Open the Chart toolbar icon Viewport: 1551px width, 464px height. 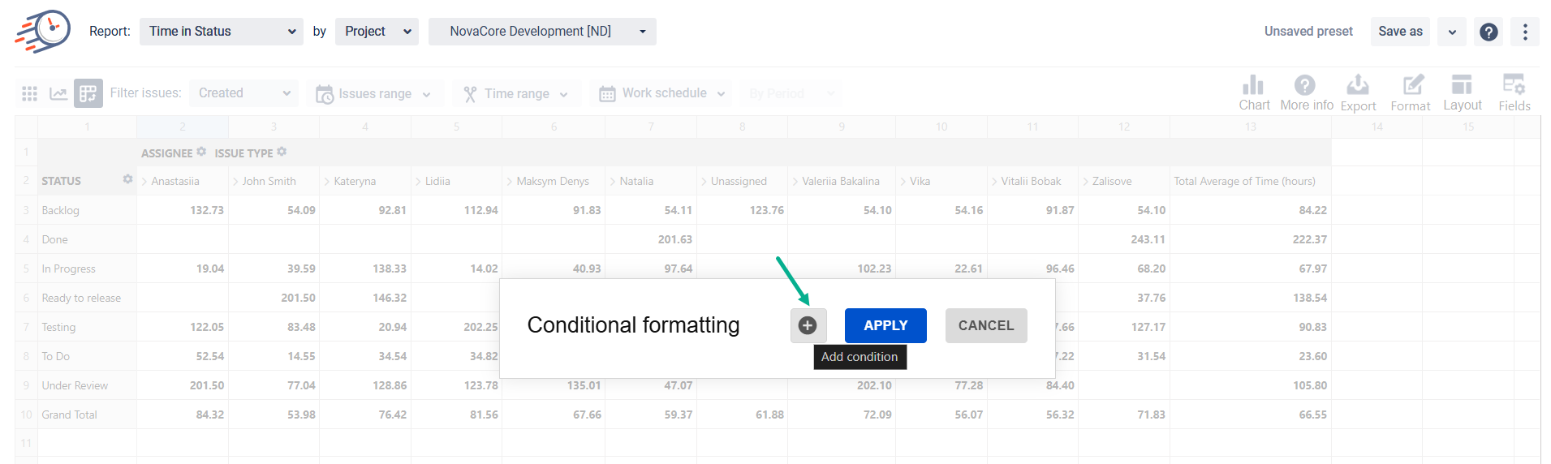point(1254,92)
